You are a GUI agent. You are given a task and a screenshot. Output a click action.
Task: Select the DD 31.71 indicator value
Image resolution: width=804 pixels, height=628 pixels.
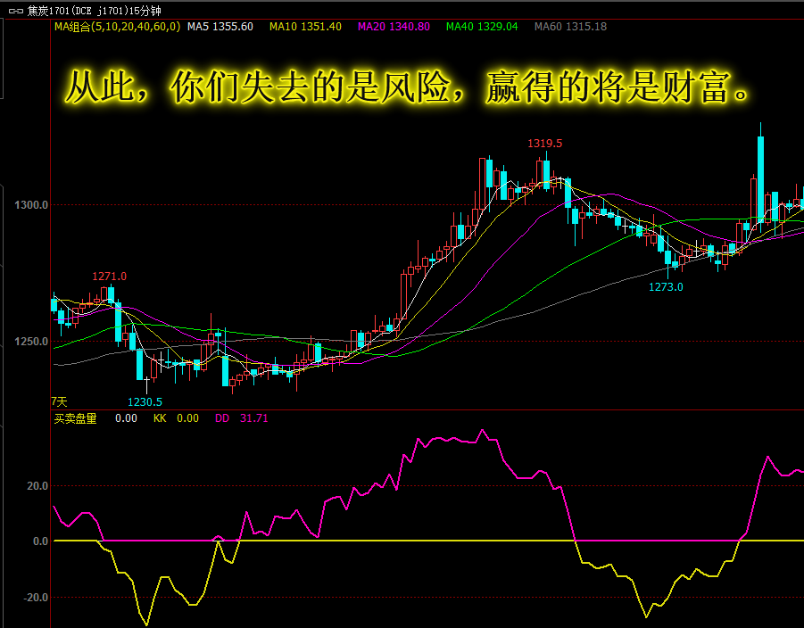pyautogui.click(x=242, y=418)
